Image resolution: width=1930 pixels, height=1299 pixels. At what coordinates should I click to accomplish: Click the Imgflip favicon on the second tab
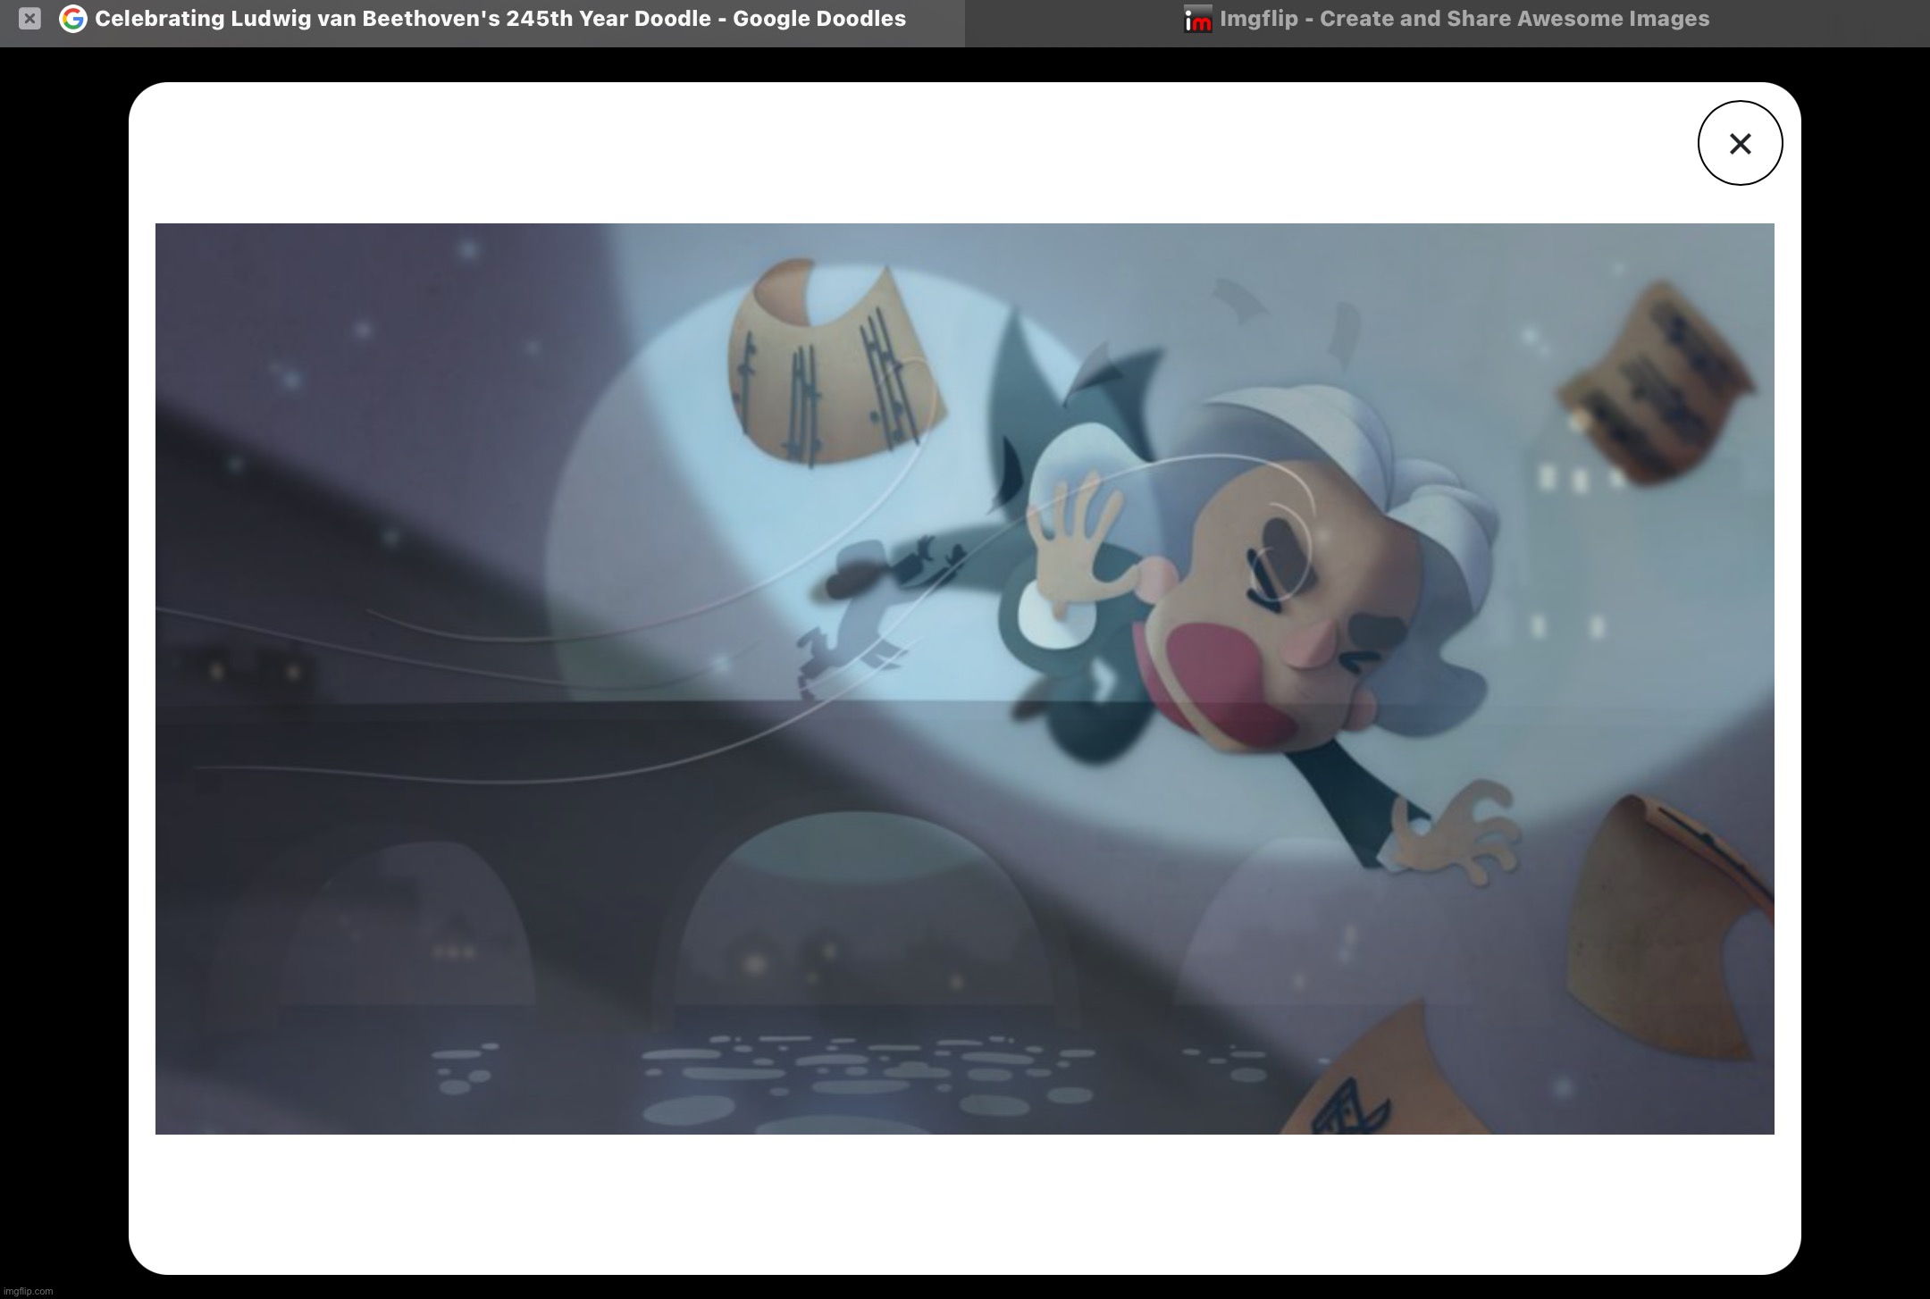[1197, 19]
